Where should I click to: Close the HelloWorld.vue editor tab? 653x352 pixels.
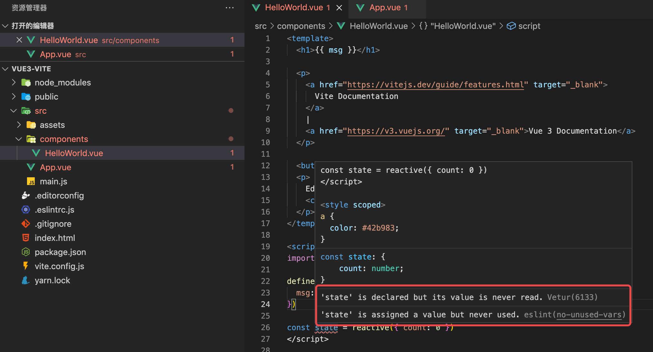339,8
